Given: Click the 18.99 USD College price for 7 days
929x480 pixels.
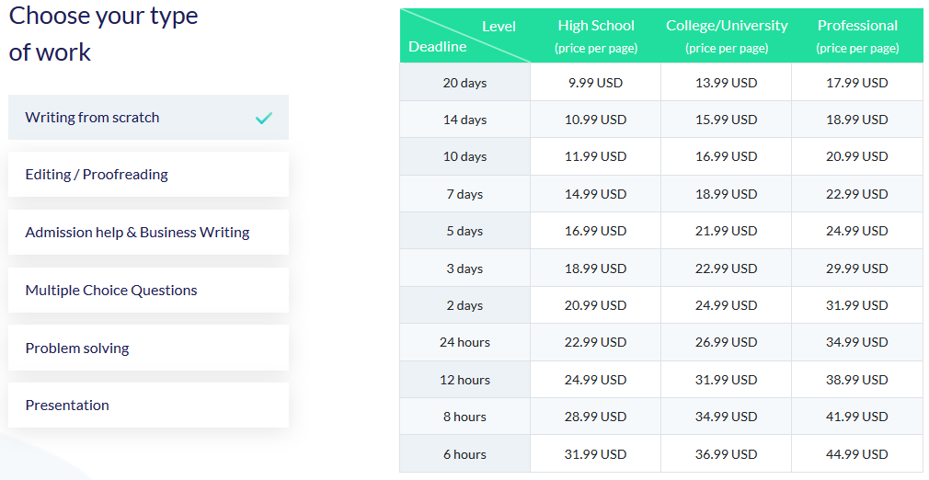Looking at the screenshot, I should [727, 194].
